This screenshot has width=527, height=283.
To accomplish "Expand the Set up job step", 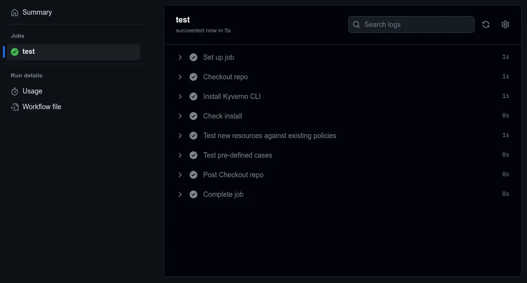I will click(x=180, y=57).
